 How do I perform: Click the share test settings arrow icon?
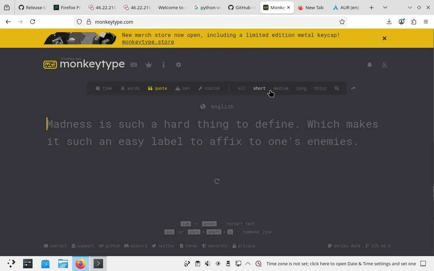point(353,88)
